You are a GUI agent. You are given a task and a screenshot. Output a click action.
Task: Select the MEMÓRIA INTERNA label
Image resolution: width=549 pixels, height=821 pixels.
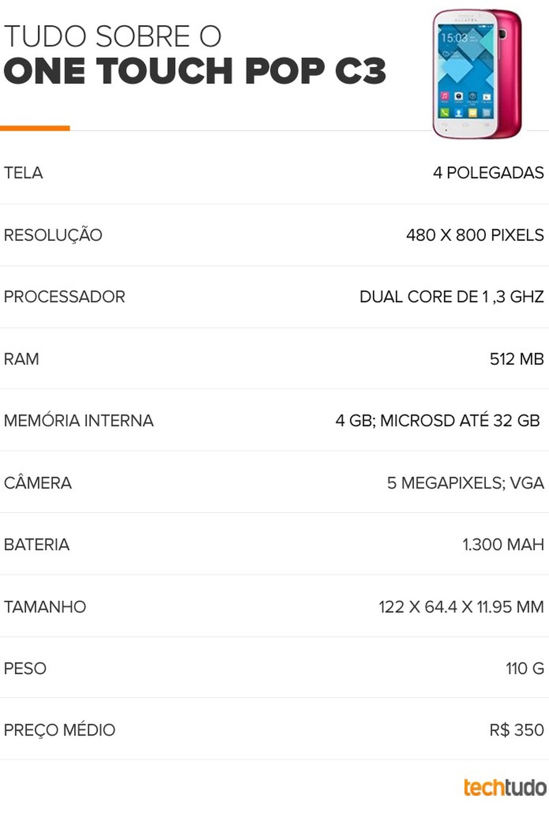(79, 421)
